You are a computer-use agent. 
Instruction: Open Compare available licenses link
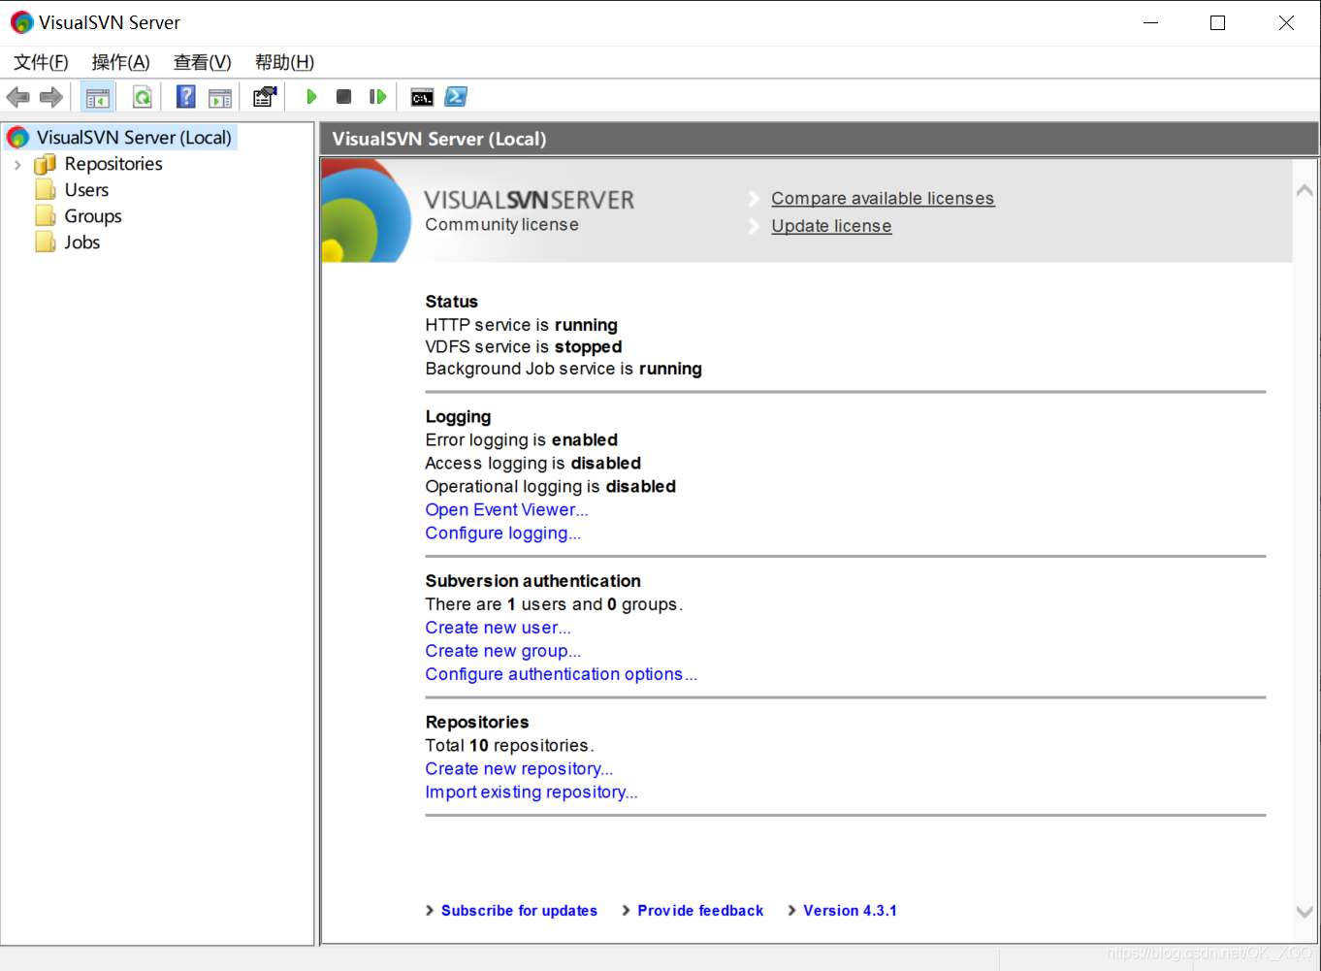click(x=883, y=198)
